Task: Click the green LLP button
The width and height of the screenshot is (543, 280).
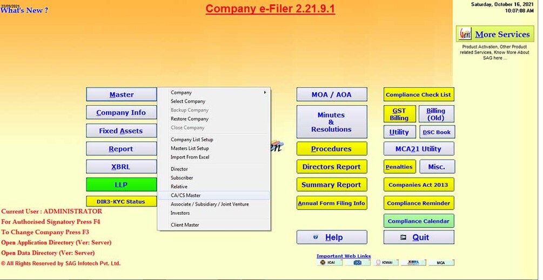Action: pyautogui.click(x=122, y=185)
